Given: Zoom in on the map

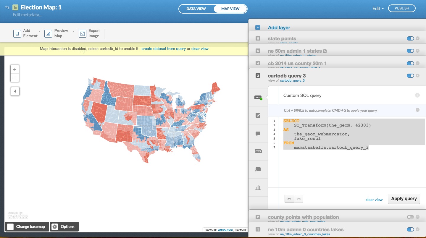Looking at the screenshot, I should click(x=15, y=69).
